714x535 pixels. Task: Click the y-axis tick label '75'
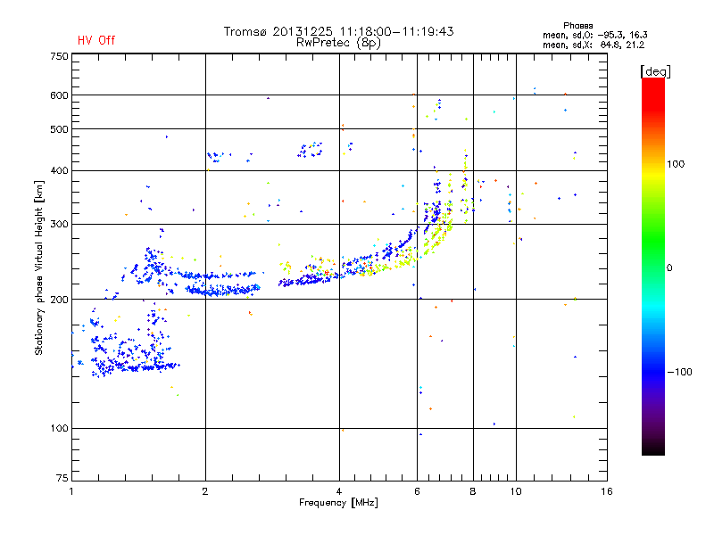(x=62, y=478)
